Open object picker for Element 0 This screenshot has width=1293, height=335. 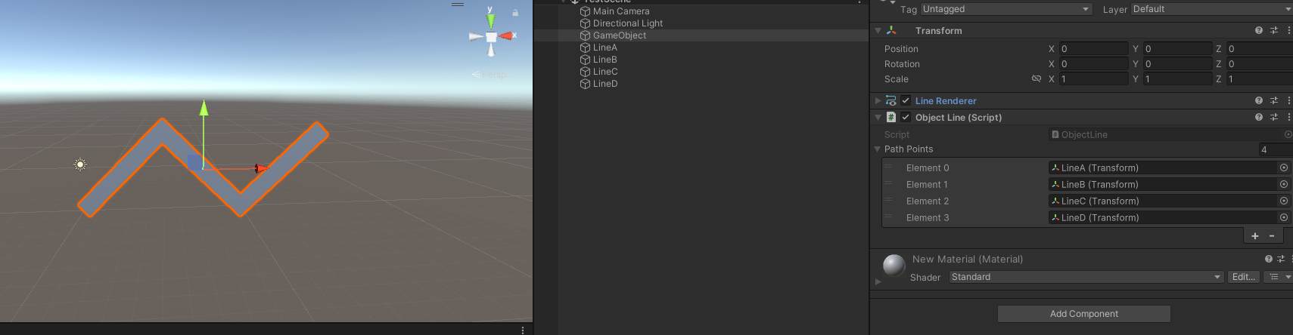tap(1284, 168)
